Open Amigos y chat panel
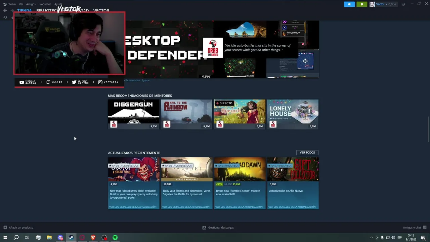Image resolution: width=430 pixels, height=242 pixels. click(x=415, y=228)
